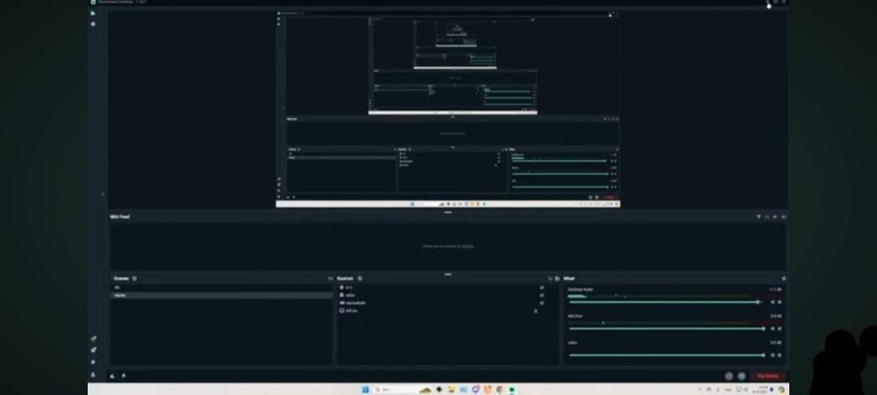Open the Editor tab in left sidebar
The height and width of the screenshot is (395, 877).
point(93,14)
